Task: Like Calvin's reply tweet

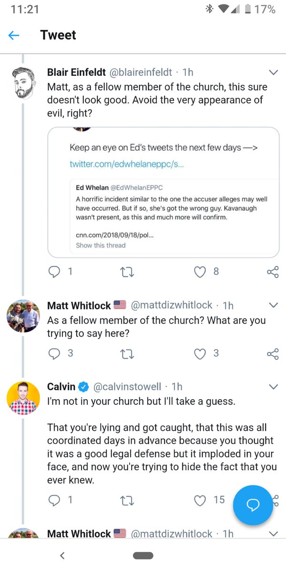Action: (200, 499)
